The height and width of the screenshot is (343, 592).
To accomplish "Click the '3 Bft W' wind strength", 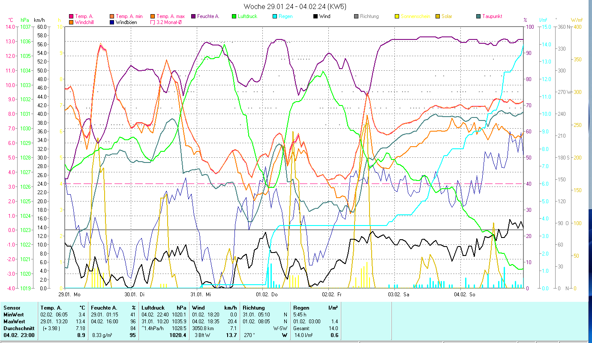I will click(203, 335).
